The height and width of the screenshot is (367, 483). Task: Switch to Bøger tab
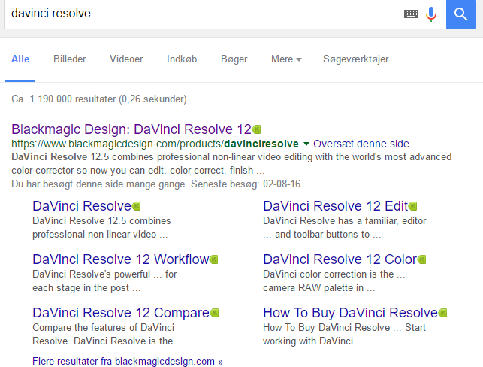[234, 59]
